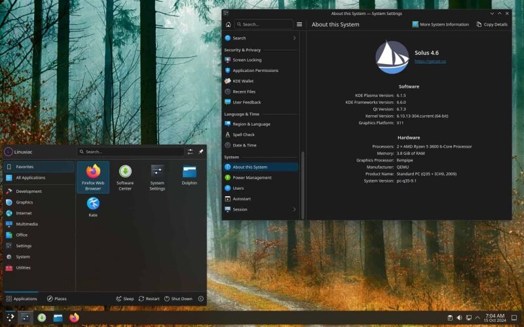Click the Linuxiac user avatar icon

pos(8,152)
